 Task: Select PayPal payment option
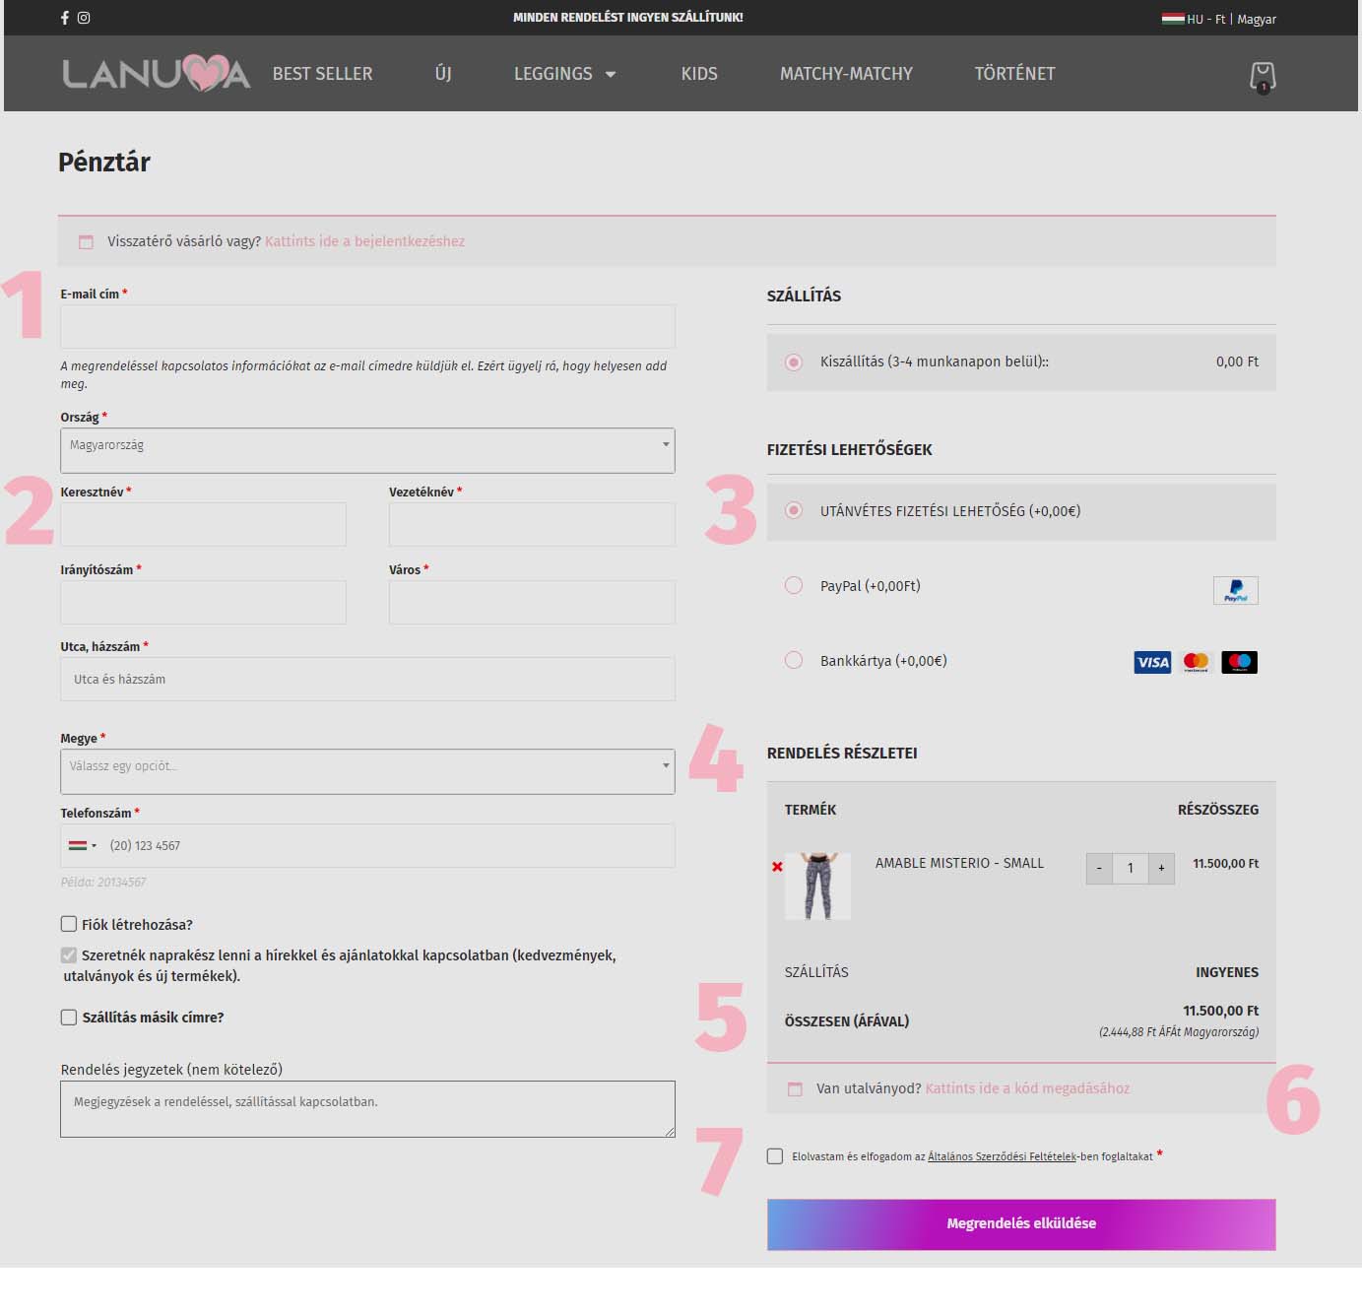[x=794, y=585]
